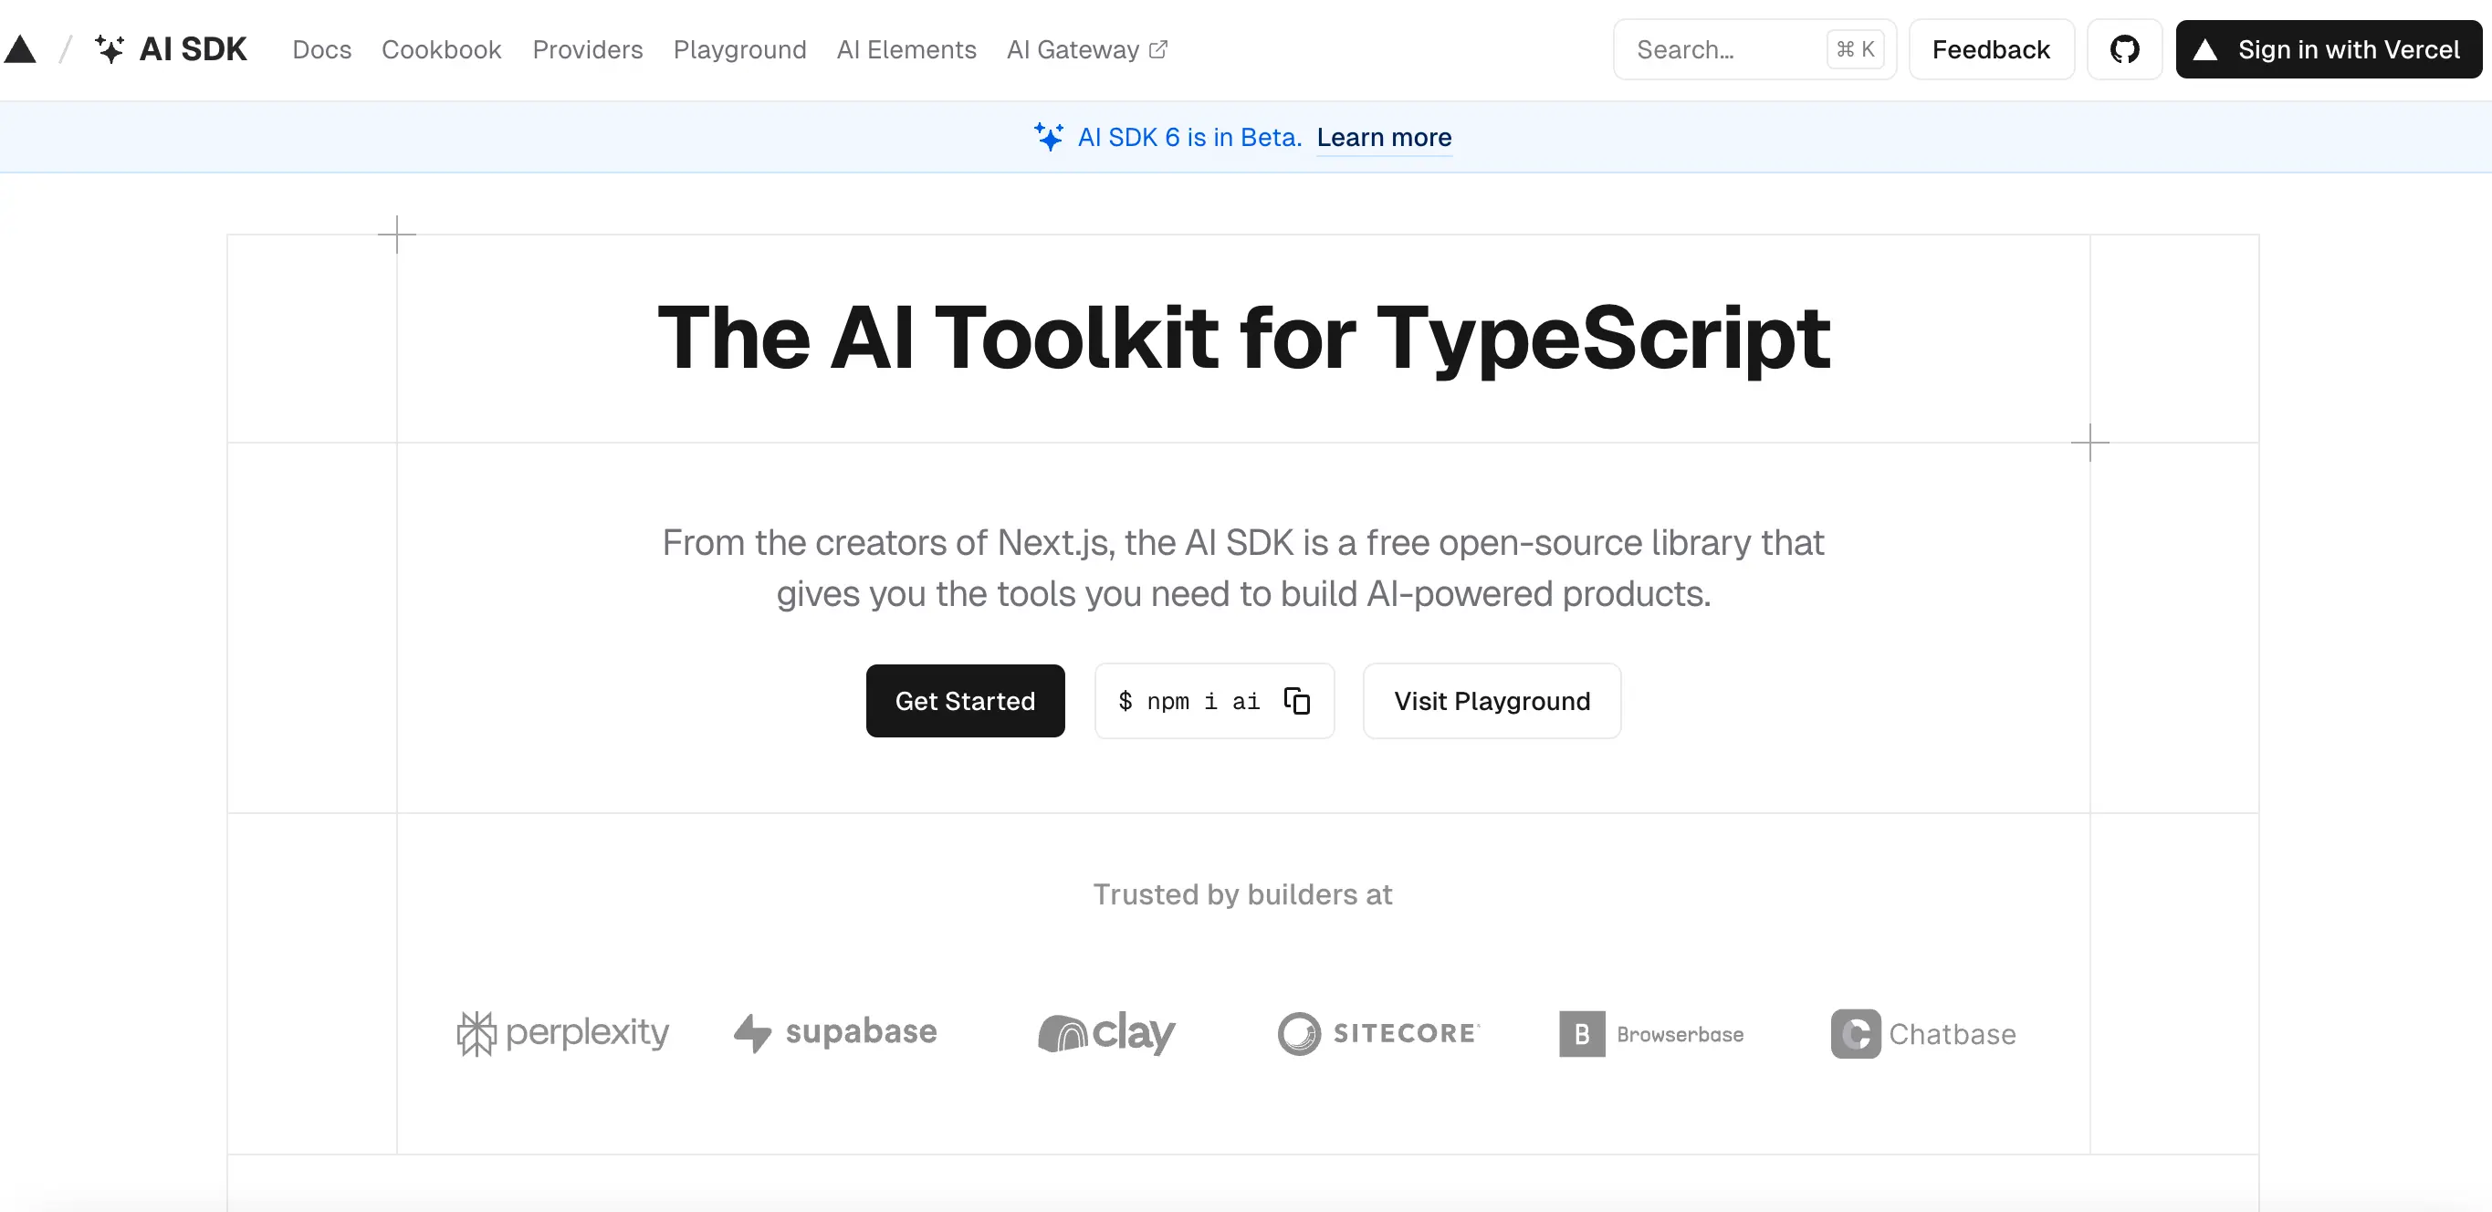Image resolution: width=2492 pixels, height=1212 pixels.
Task: Click the Clay logo
Action: [x=1105, y=1033]
